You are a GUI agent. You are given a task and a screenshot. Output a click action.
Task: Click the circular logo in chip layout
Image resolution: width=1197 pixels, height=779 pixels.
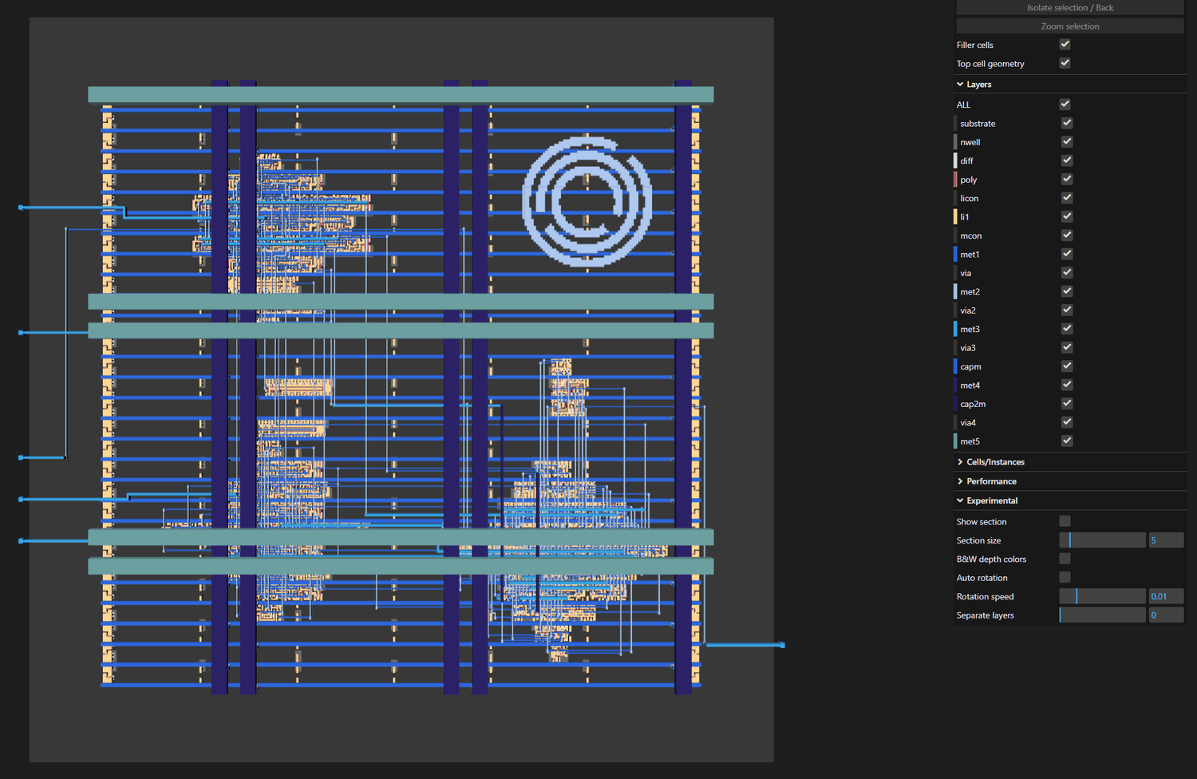(x=587, y=201)
